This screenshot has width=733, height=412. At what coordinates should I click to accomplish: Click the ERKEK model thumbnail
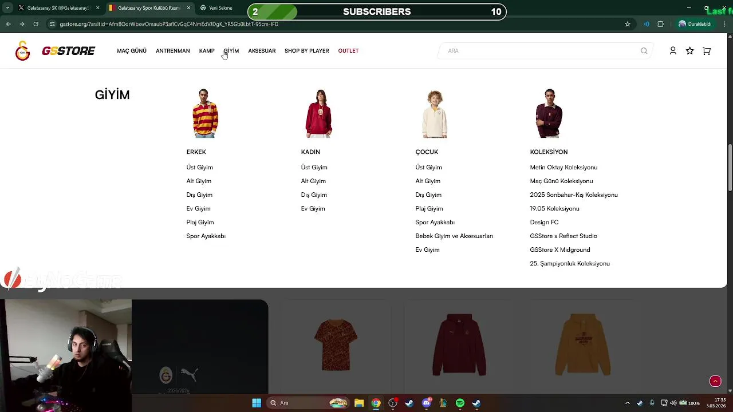click(205, 113)
